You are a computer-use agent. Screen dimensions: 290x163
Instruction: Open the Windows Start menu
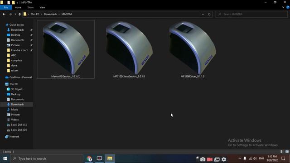[x=5, y=158]
